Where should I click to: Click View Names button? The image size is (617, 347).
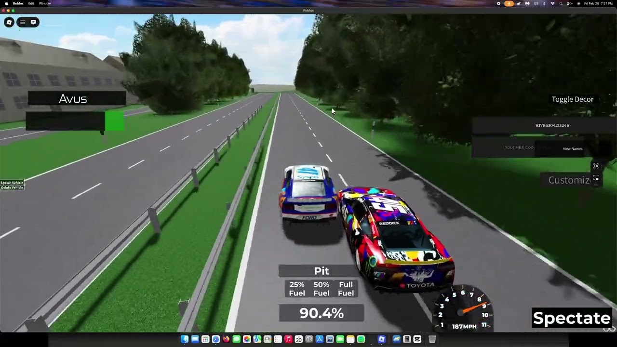[573, 148]
